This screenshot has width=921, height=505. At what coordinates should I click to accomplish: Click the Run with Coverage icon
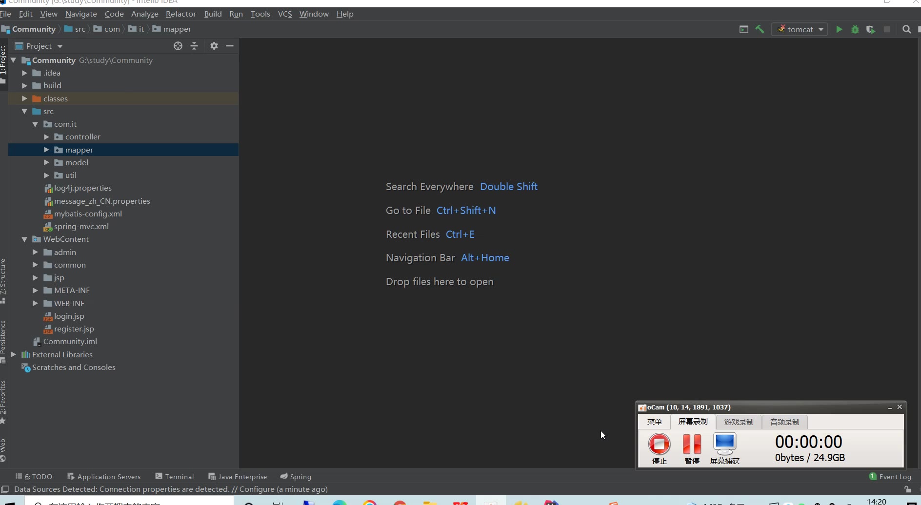pos(871,29)
